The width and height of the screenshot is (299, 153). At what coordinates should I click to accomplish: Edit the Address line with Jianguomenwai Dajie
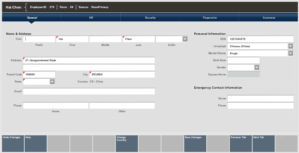tap(89, 60)
